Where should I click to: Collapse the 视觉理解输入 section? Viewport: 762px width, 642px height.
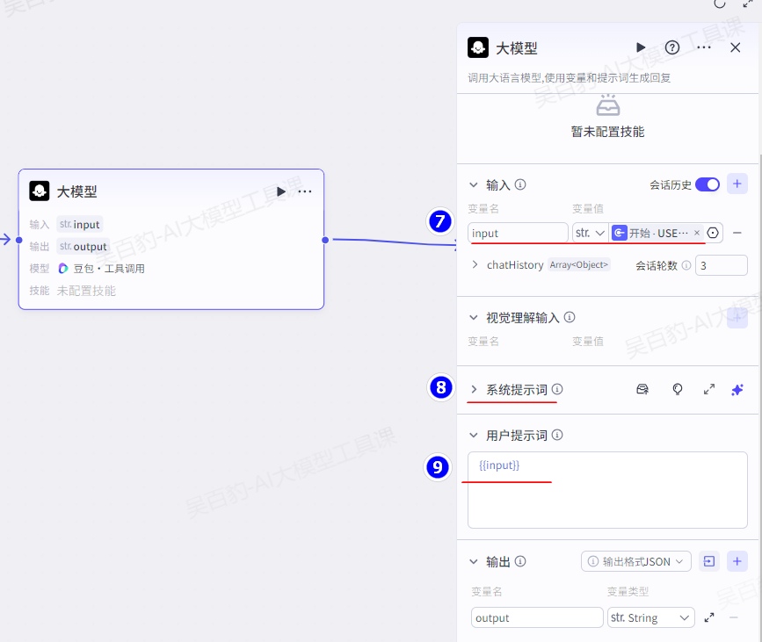[474, 317]
